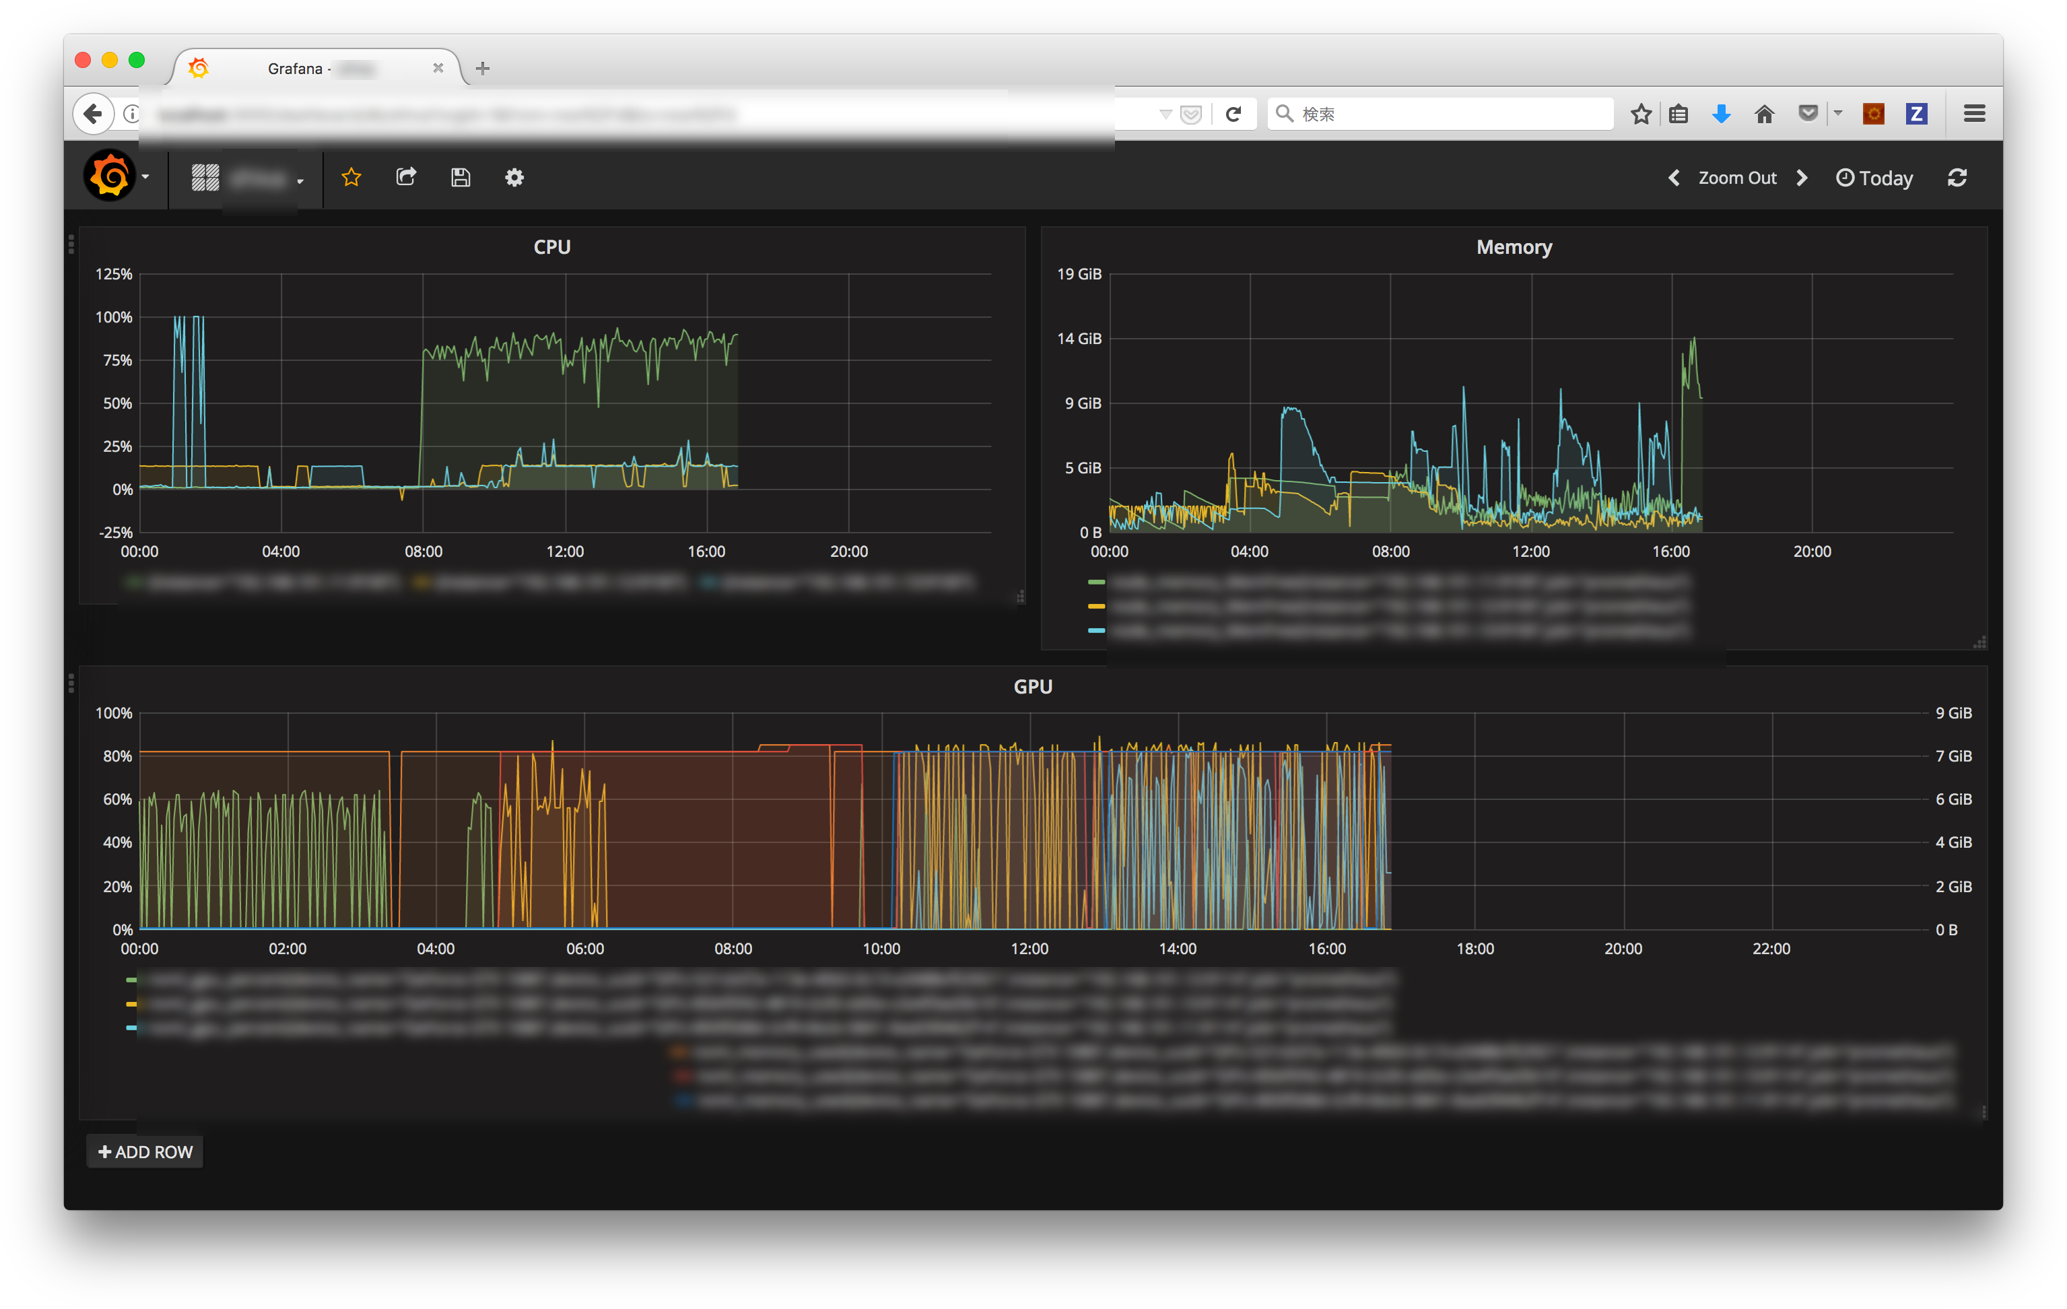Screen dimensions: 2067x1309
Task: Open the Today time range picker
Action: coord(1874,178)
